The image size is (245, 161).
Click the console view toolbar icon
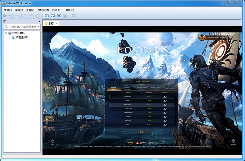[x=73, y=15]
